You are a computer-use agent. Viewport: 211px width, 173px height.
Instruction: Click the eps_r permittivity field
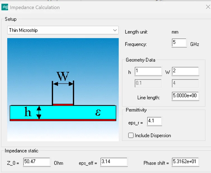[154, 121]
